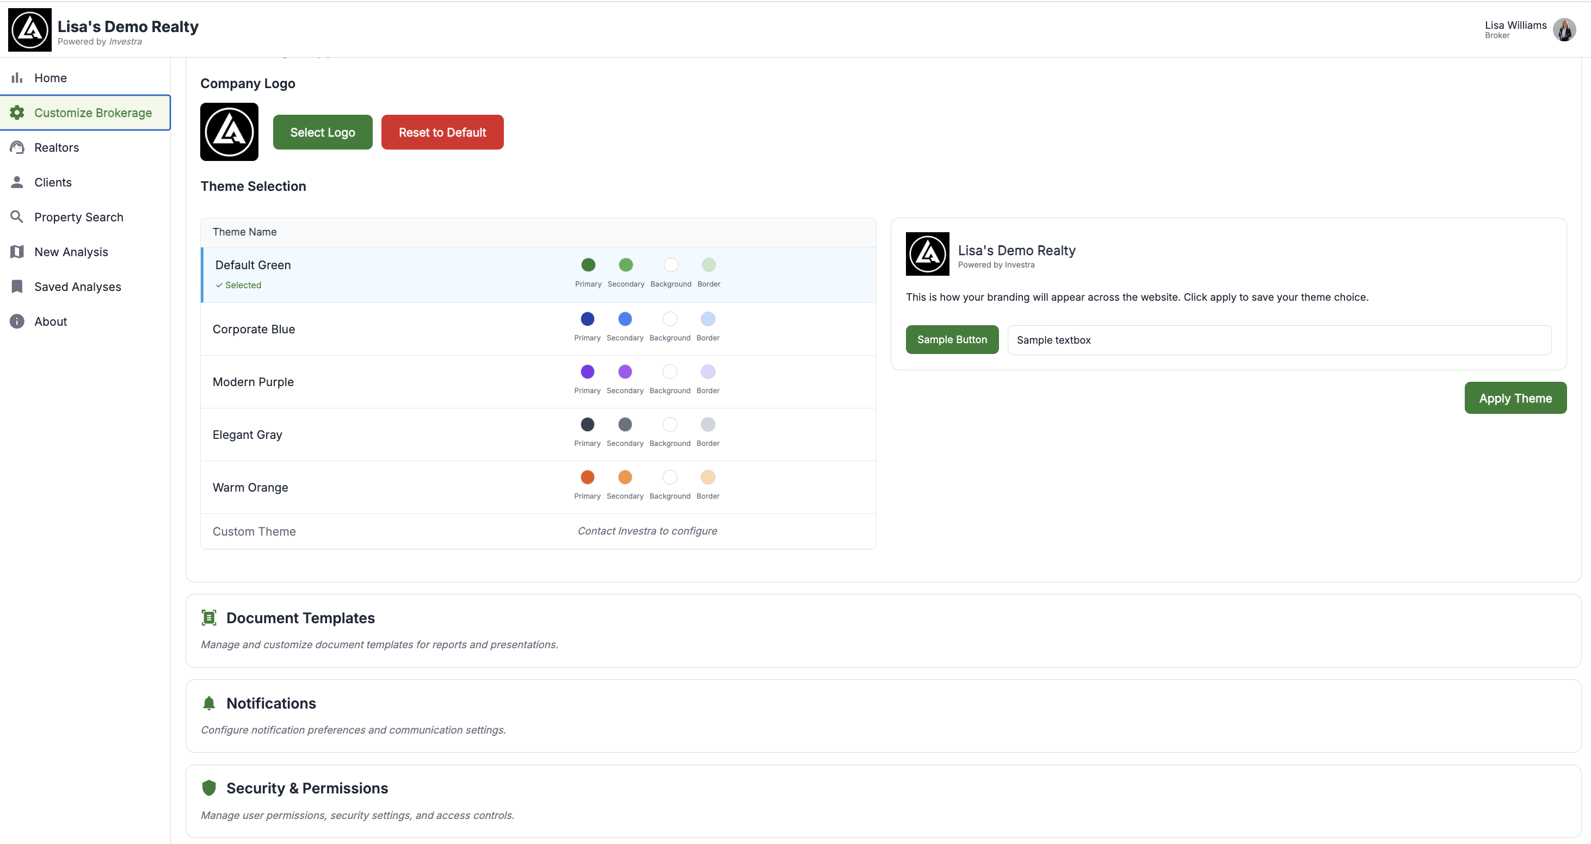Screen dimensions: 1591x844
Task: Select the Modern Purple theme row
Action: click(x=252, y=382)
